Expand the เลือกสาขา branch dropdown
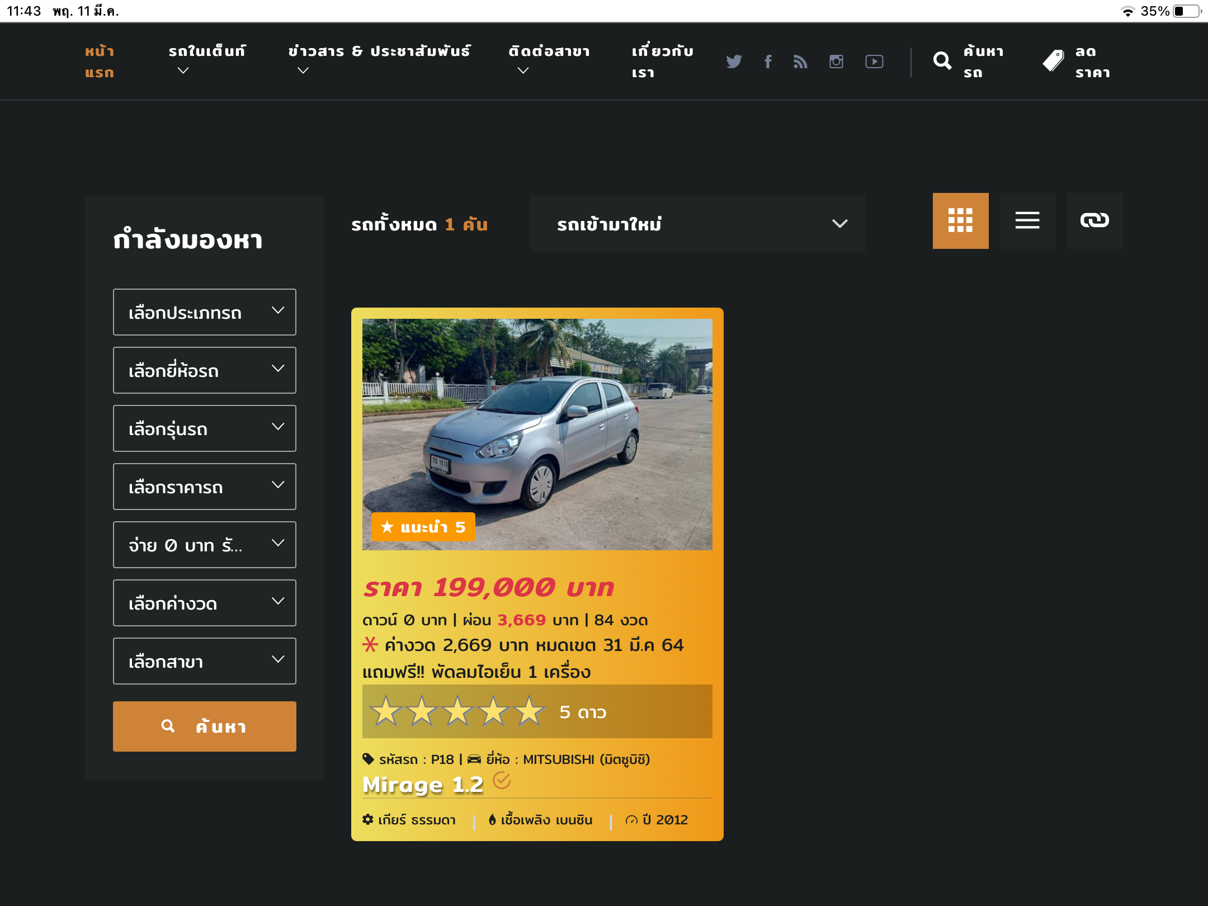This screenshot has width=1208, height=906. point(204,661)
